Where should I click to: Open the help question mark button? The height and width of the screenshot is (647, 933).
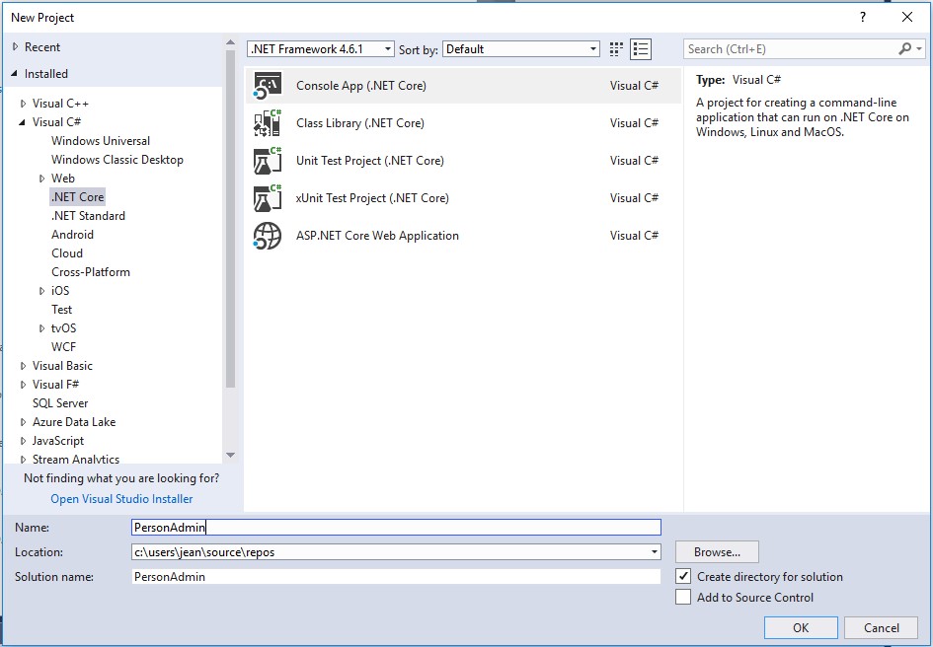click(x=863, y=17)
